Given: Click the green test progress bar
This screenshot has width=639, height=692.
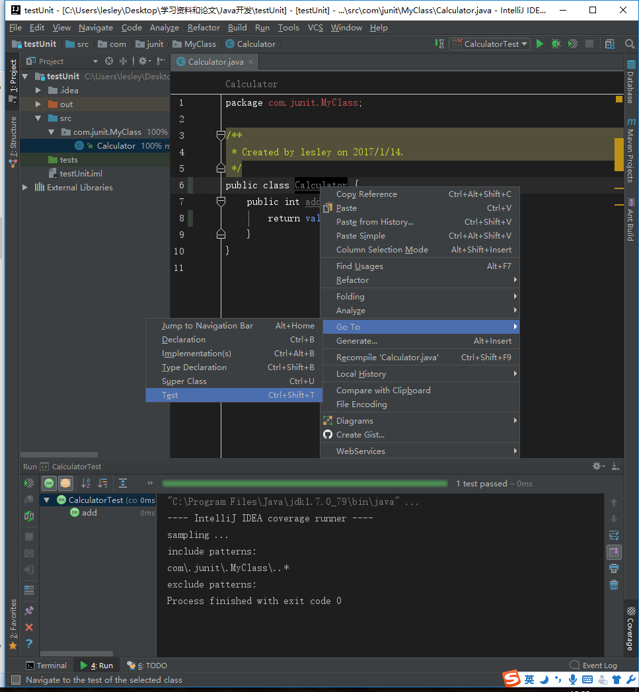Looking at the screenshot, I should pos(305,484).
